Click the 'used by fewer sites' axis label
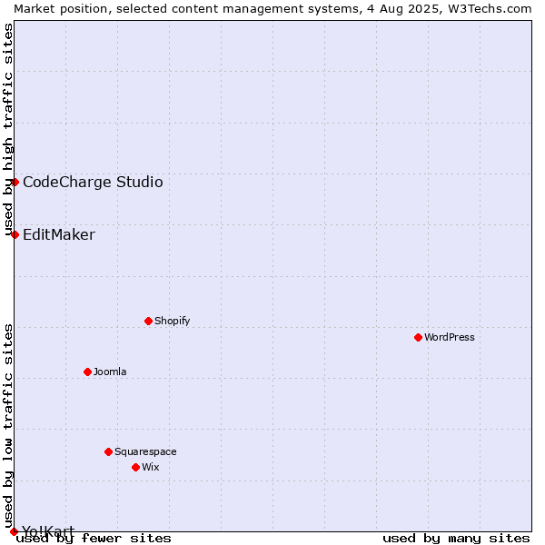Viewport: 545px width, 545px height. click(94, 539)
